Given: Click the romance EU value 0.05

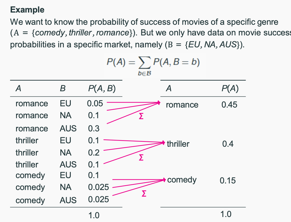Looking at the screenshot, I should [x=95, y=103].
